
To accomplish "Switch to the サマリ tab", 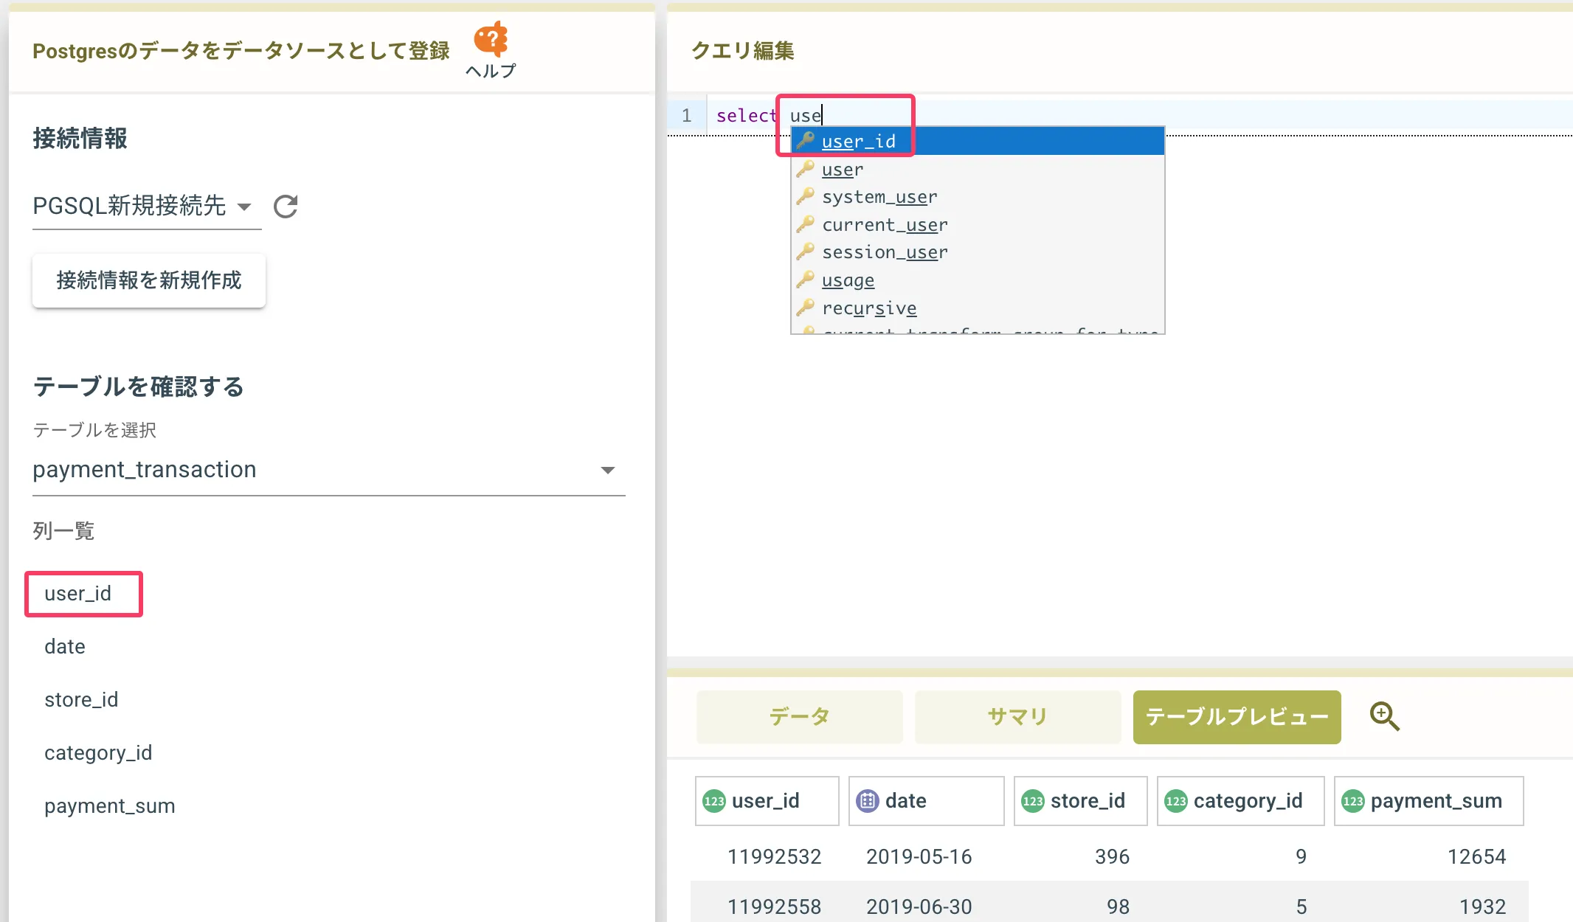I will [1018, 717].
